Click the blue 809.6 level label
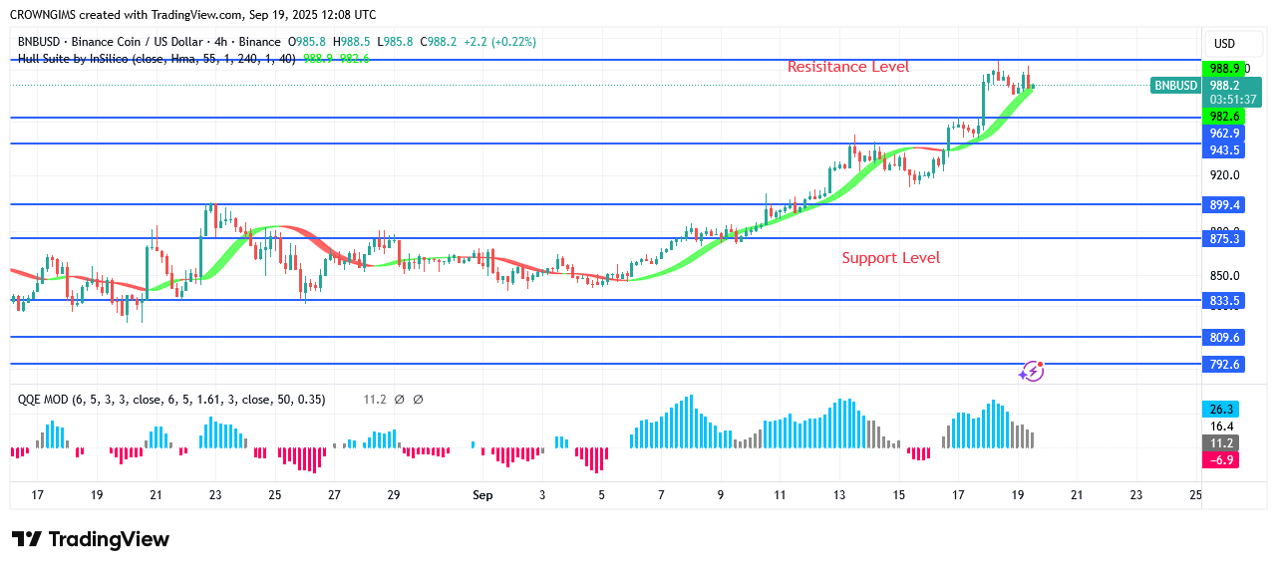The image size is (1277, 569). coord(1224,337)
